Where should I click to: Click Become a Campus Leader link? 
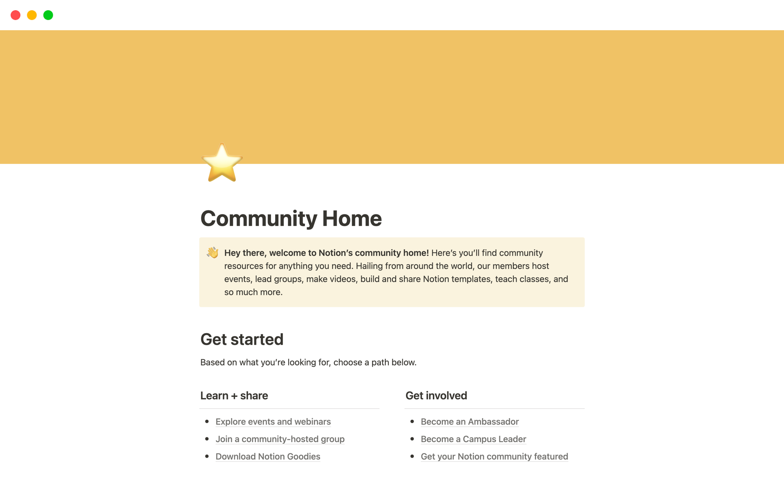474,439
